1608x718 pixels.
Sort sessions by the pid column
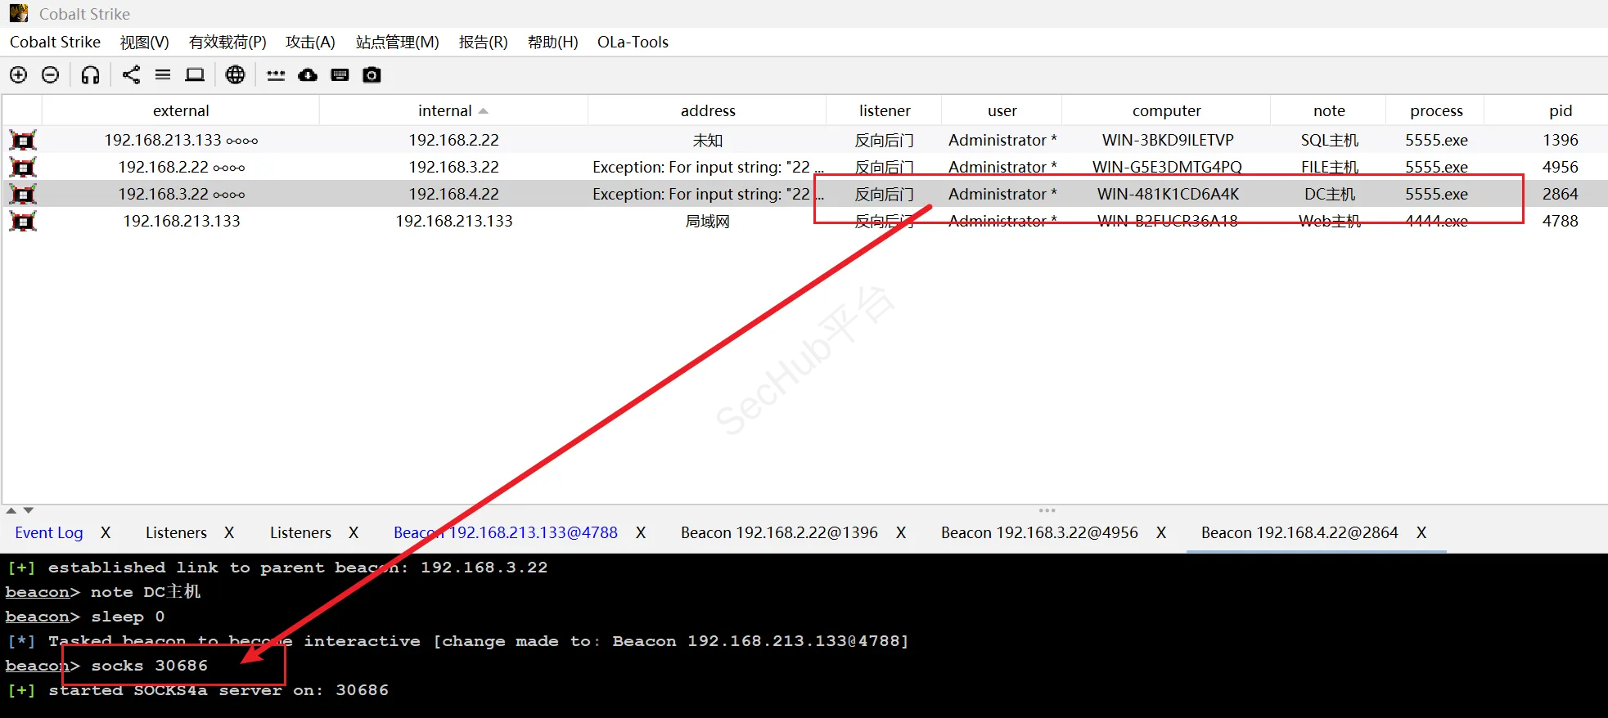coord(1560,110)
